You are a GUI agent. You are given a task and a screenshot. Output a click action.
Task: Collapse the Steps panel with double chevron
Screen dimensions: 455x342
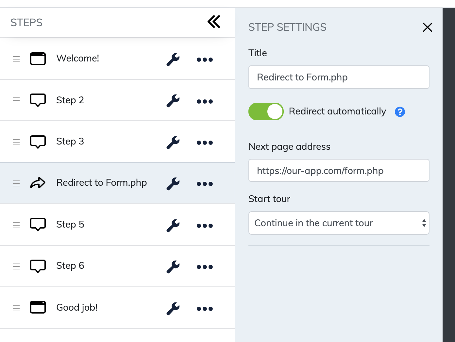pyautogui.click(x=214, y=22)
